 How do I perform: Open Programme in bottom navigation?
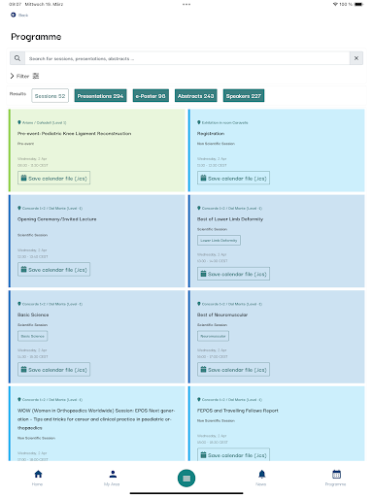click(336, 478)
